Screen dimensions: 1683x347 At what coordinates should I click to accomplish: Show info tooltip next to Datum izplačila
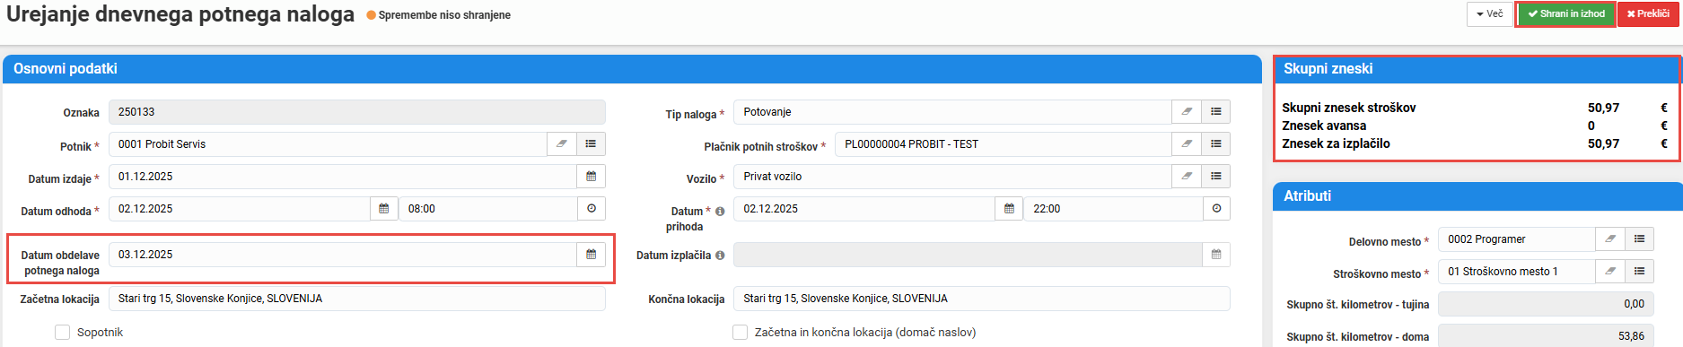pyautogui.click(x=720, y=256)
